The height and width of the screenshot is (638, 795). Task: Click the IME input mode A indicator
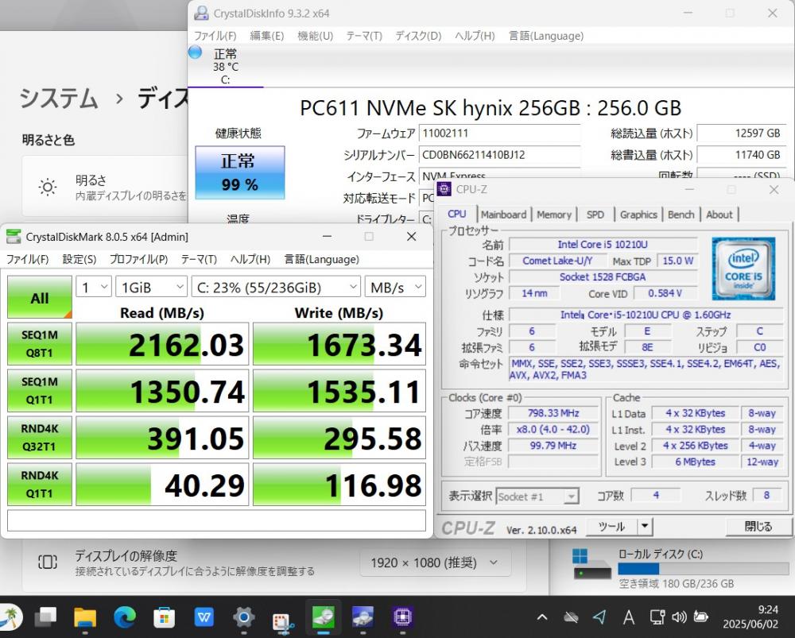coord(629,617)
